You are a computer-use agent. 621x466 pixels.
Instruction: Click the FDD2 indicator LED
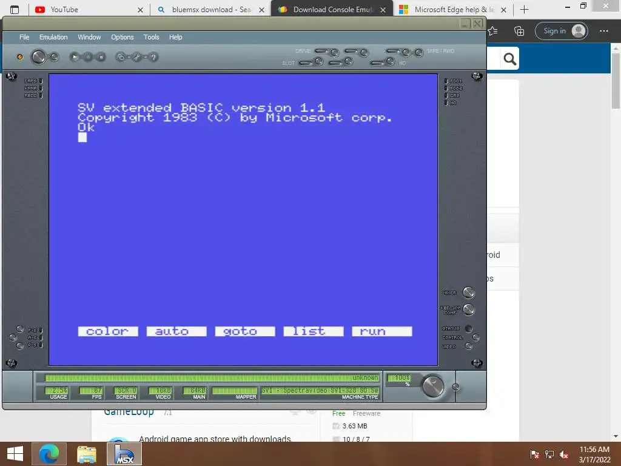[446, 88]
